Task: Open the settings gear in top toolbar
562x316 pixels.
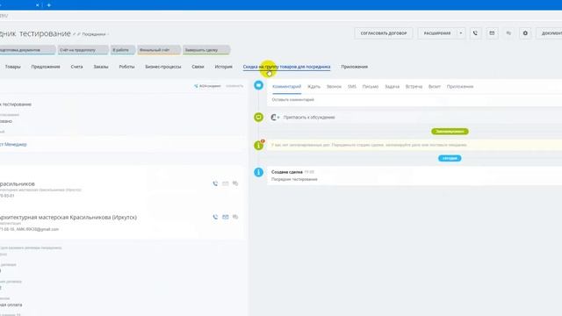Action: point(525,33)
